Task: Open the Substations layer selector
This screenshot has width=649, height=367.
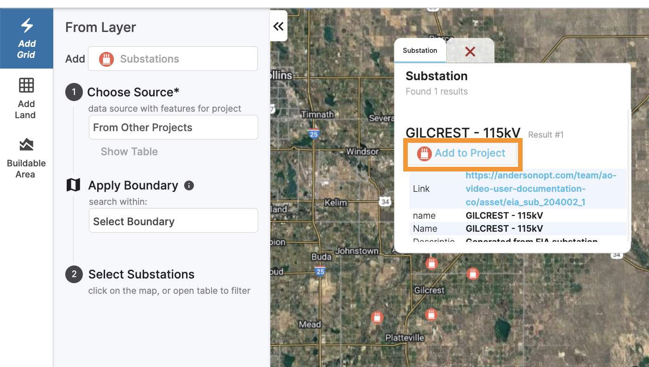Action: pyautogui.click(x=173, y=59)
